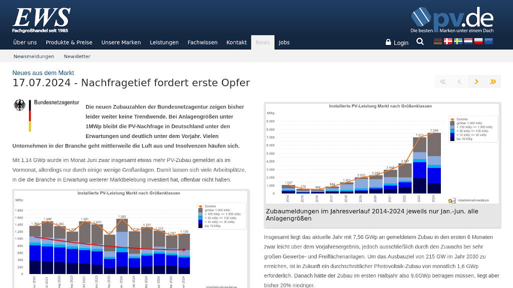
Task: Open the Unsere Marken menu
Action: 121,42
